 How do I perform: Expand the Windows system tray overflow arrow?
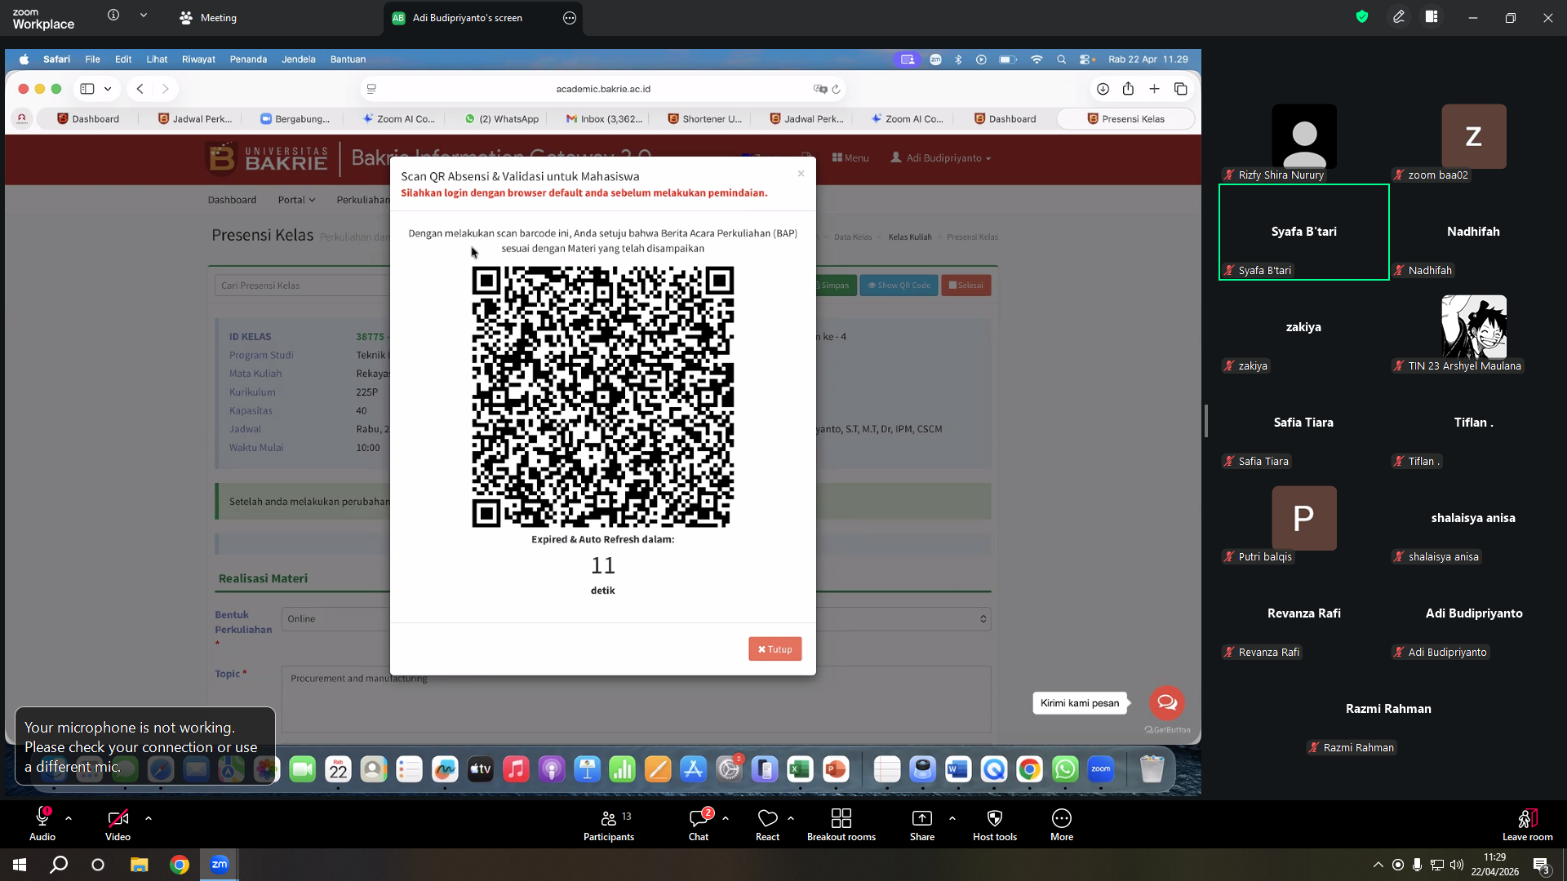point(1378,865)
